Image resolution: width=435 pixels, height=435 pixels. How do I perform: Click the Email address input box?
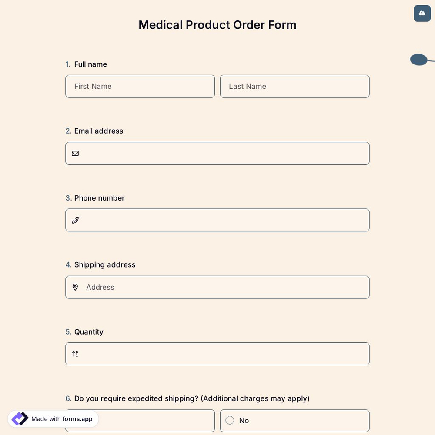point(217,153)
